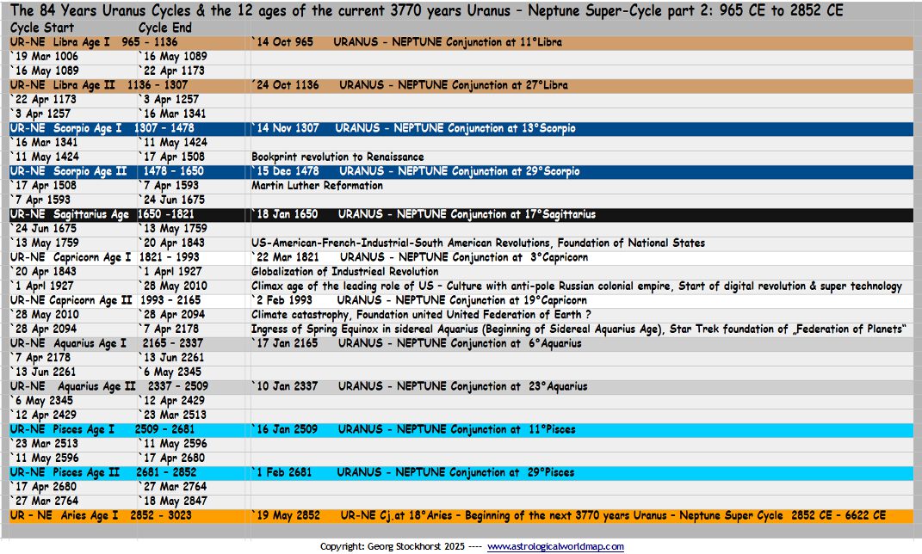This screenshot has height=554, width=922.
Task: Select the 'UR-NE Scorpio Age II 1478 - 1650' row
Action: (x=461, y=171)
